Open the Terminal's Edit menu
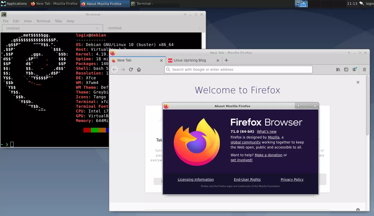The image size is (374, 216). 16,21
